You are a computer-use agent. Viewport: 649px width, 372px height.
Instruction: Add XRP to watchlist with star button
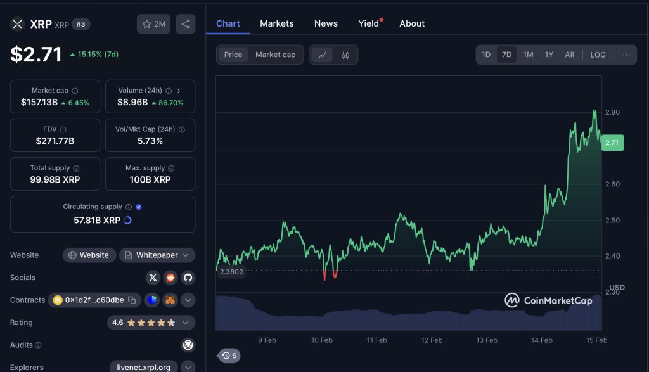pyautogui.click(x=153, y=24)
